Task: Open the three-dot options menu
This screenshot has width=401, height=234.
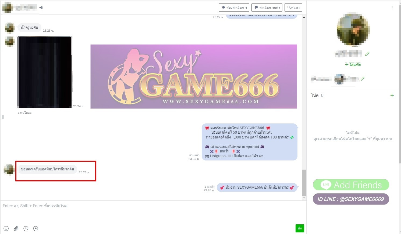Action: point(392,8)
